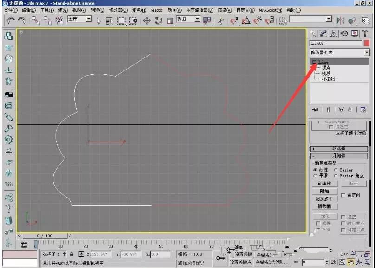Open the 渲染(R) menu
Viewport: 375px width, 268px height.
pos(225,10)
